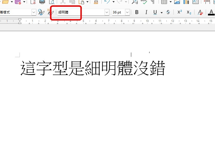
Task: Apply the black font color swatch
Action: pyautogui.click(x=211, y=12)
